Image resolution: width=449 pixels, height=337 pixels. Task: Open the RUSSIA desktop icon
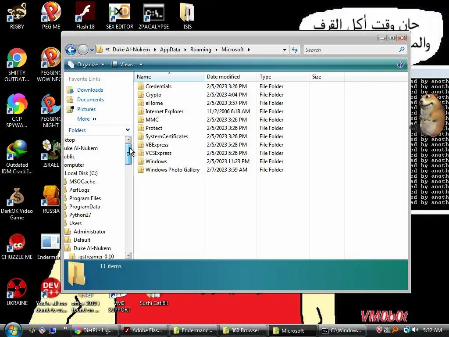coord(51,200)
